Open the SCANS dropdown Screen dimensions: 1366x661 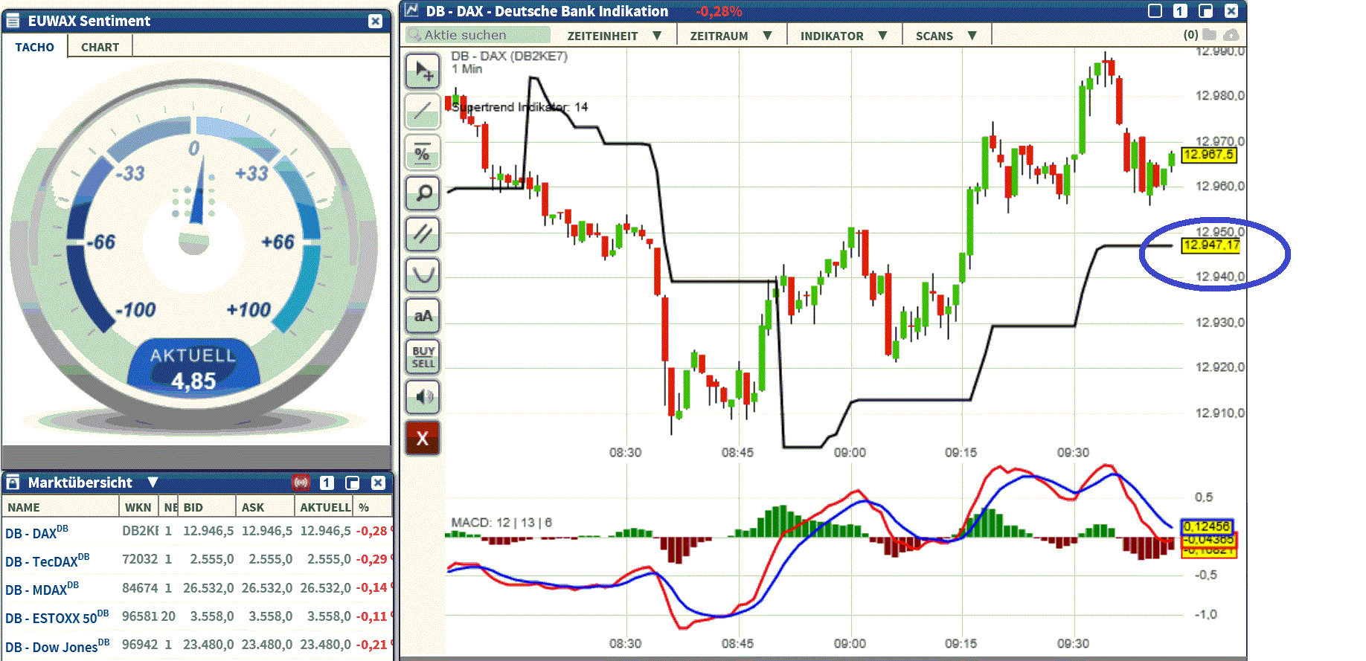946,36
